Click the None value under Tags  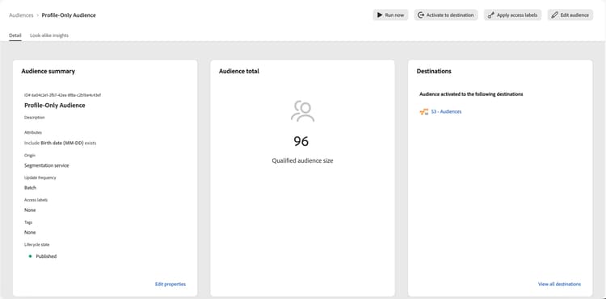(30, 232)
